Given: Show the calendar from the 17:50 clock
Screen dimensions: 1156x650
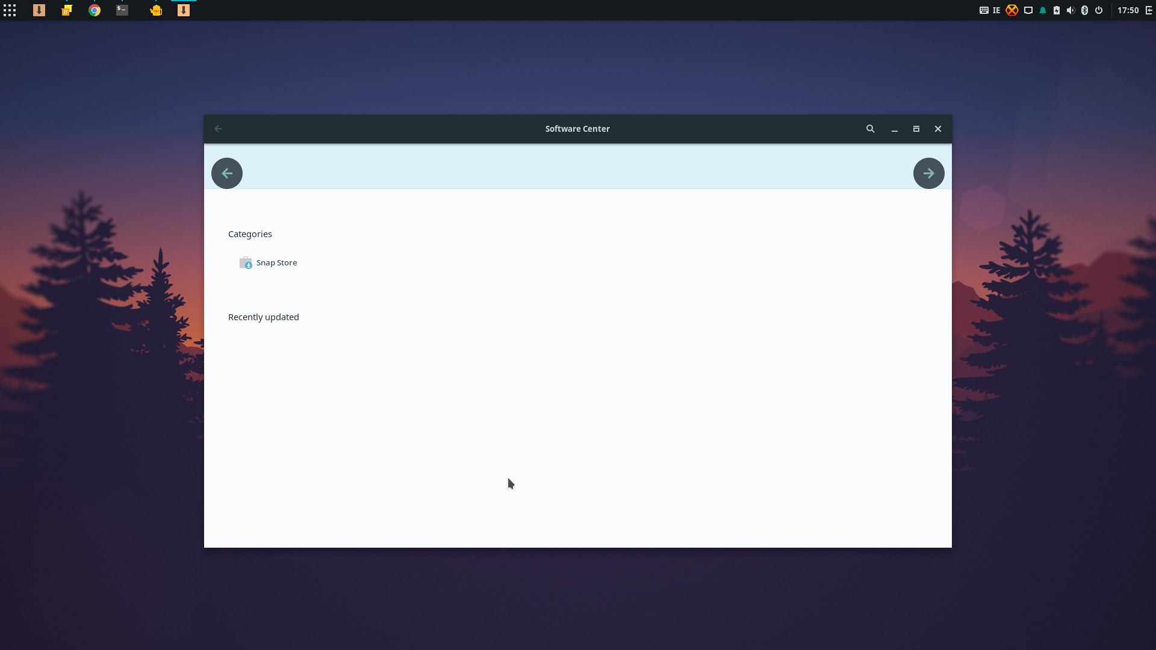Looking at the screenshot, I should click(1128, 10).
